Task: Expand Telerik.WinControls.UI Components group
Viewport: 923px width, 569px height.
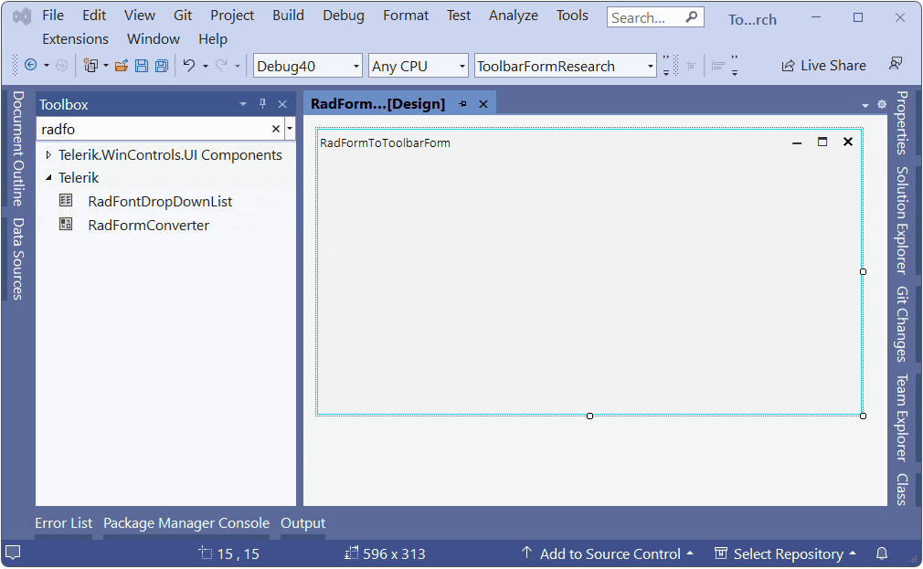Action: click(48, 154)
